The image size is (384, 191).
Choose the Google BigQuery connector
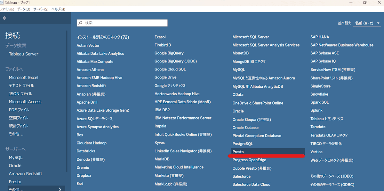pyautogui.click(x=169, y=53)
